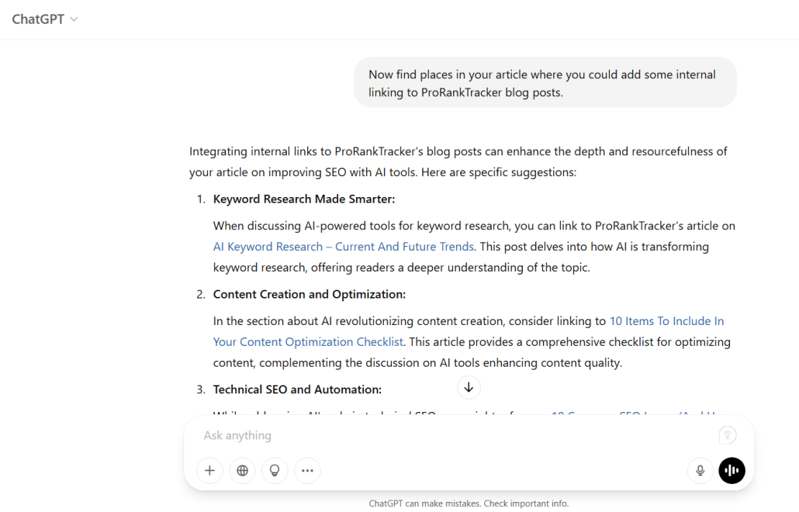Click the Technical SEO and Automation heading
This screenshot has height=512, width=799.
297,389
